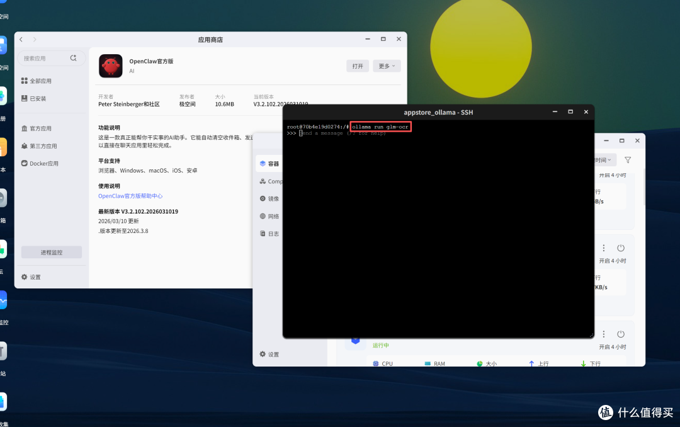
Task: Select 网络 in Docker sidebar
Action: 269,216
